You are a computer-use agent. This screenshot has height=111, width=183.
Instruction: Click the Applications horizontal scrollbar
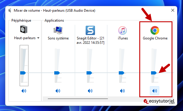[x=78, y=99]
